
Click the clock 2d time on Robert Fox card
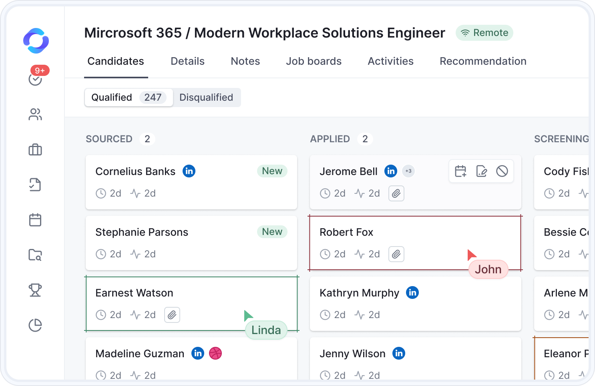(x=333, y=254)
